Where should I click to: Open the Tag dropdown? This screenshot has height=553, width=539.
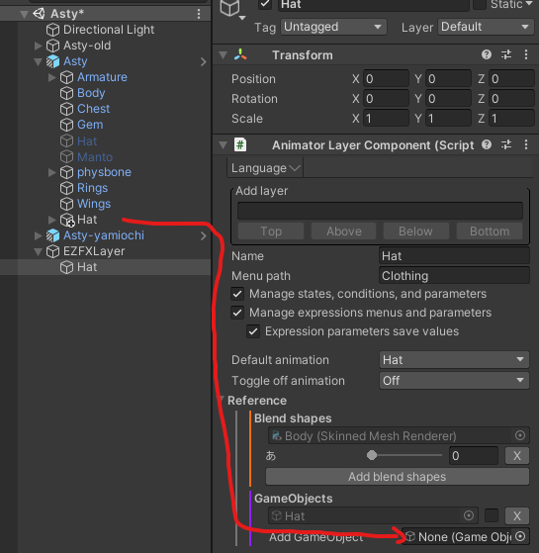(333, 27)
